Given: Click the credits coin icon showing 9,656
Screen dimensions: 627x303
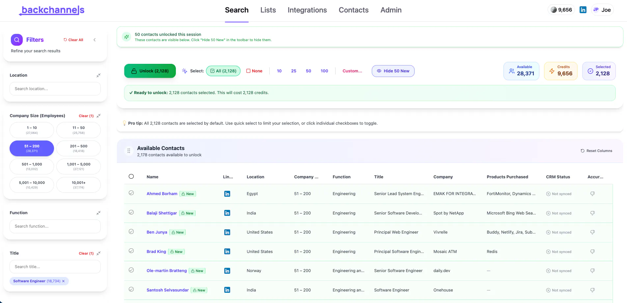Looking at the screenshot, I should pos(554,10).
